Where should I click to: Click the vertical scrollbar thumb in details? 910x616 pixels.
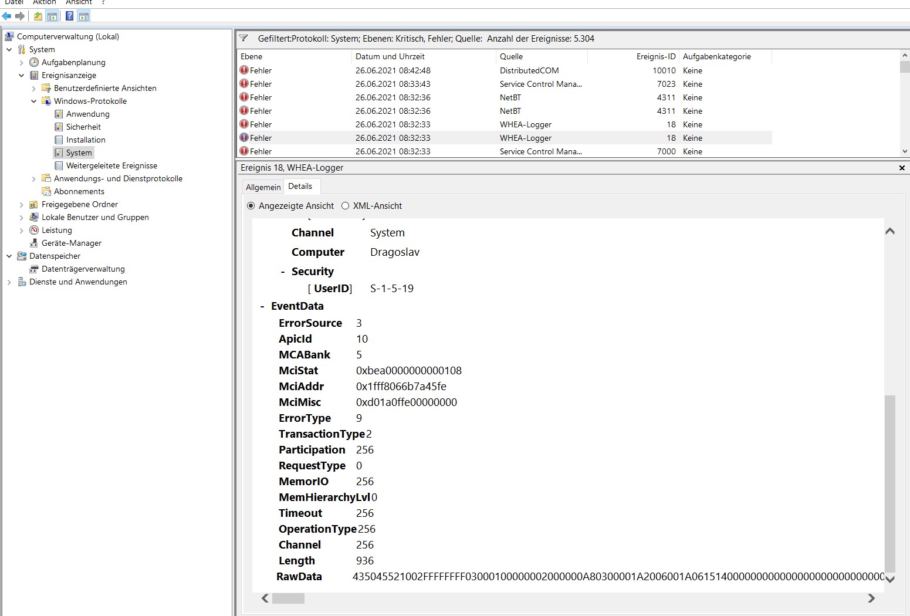pos(890,483)
